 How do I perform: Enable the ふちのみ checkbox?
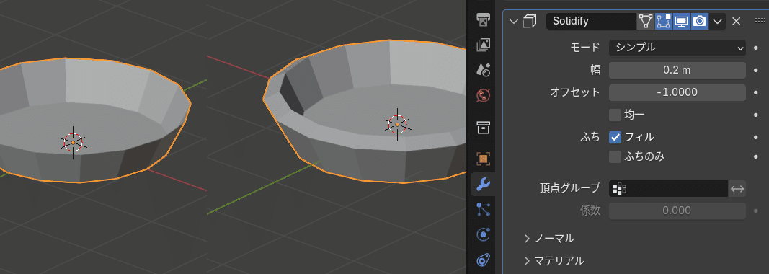point(615,157)
